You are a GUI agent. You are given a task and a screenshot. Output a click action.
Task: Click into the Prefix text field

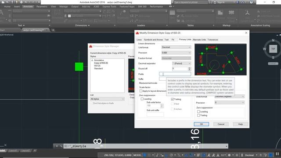(x=175, y=74)
